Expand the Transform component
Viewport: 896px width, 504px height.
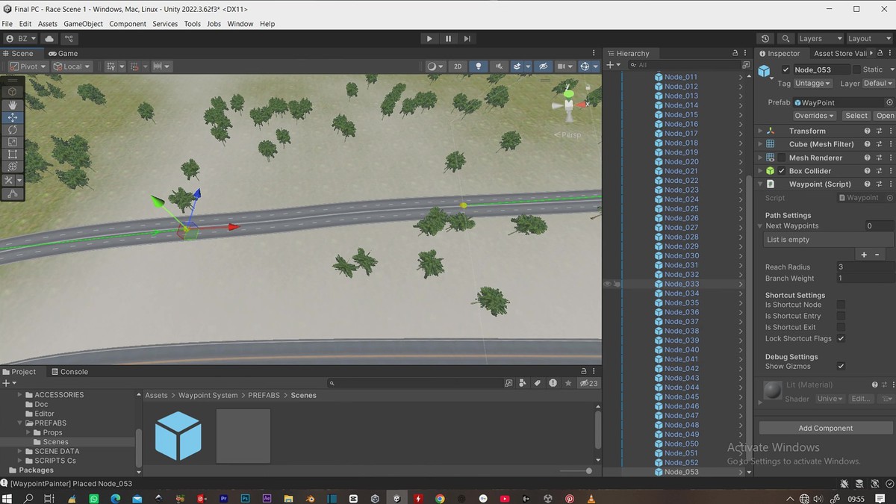click(761, 131)
